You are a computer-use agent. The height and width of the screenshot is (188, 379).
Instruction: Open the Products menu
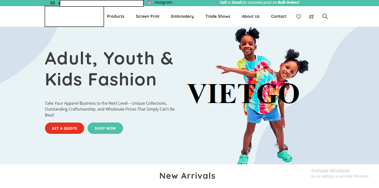tap(115, 16)
